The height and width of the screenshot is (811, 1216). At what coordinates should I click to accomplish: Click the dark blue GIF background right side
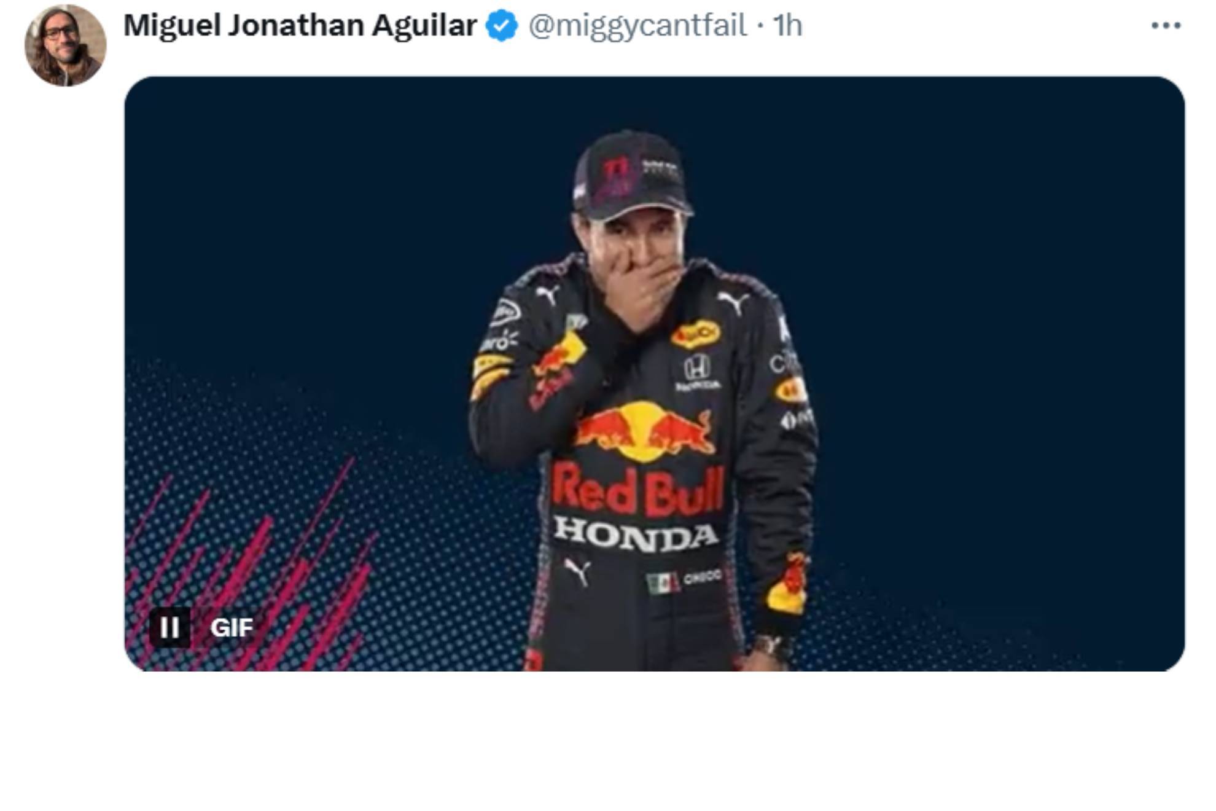(995, 307)
